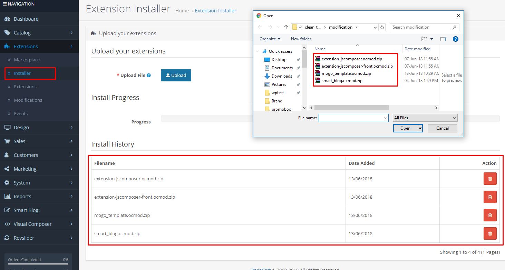Click the change view icon in dialog
This screenshot has width=505, height=270.
[424, 39]
